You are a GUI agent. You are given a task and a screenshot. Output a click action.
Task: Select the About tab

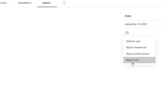(x=47, y=3)
